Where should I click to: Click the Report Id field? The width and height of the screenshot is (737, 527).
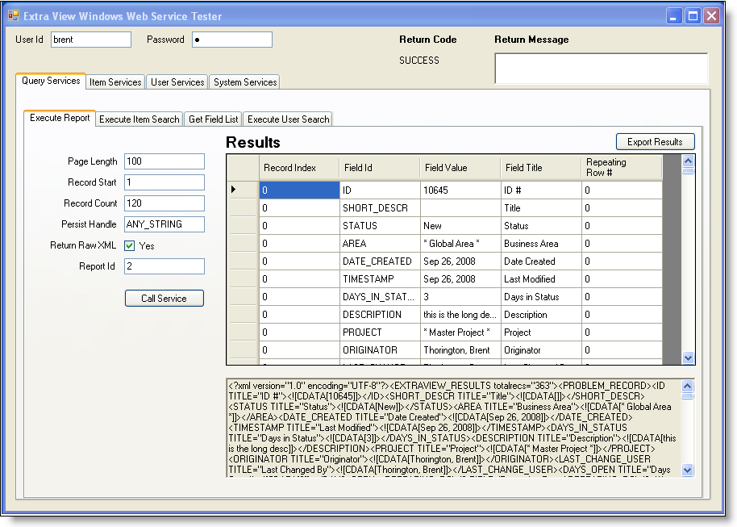164,266
